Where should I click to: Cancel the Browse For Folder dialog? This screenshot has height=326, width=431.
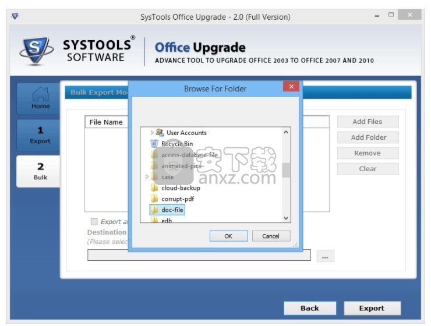pos(271,236)
